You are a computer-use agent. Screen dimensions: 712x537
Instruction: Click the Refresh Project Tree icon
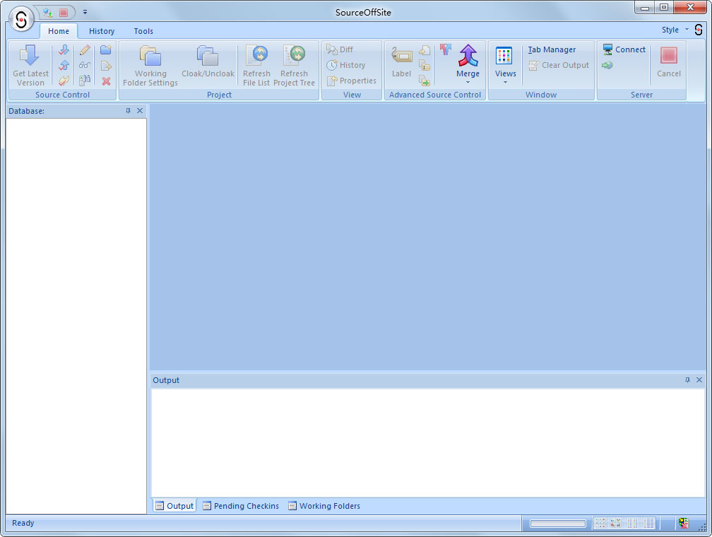294,56
